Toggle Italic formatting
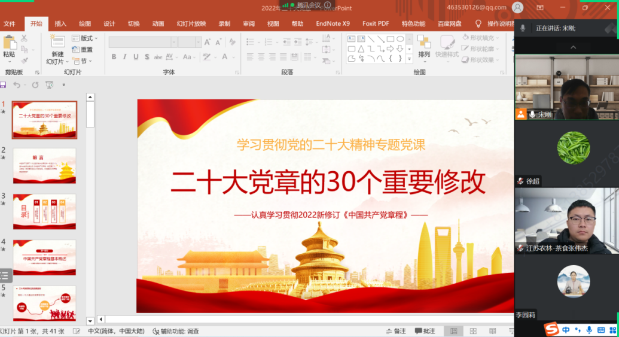619x337 pixels. pyautogui.click(x=124, y=57)
